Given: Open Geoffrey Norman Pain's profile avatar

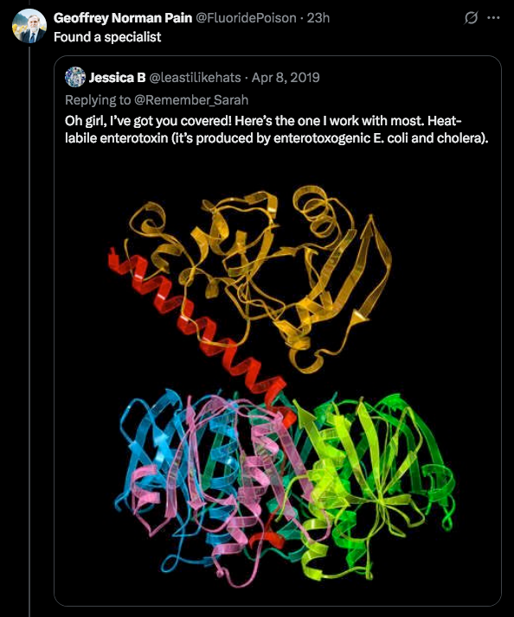Looking at the screenshot, I should [x=29, y=26].
